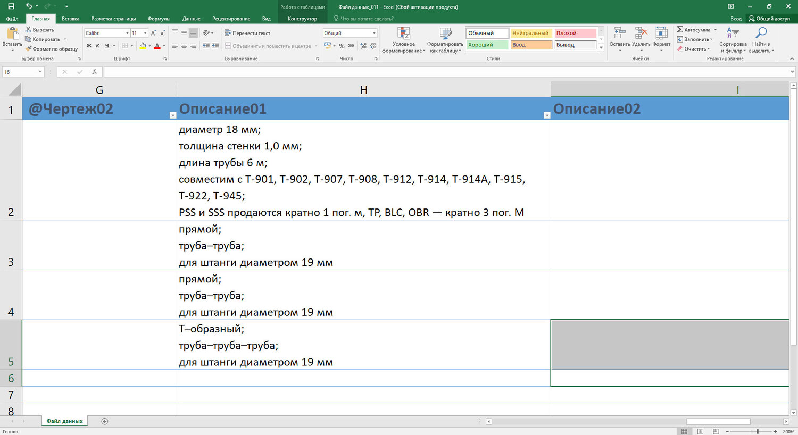
Task: Decrease decimal places icon
Action: coord(372,46)
